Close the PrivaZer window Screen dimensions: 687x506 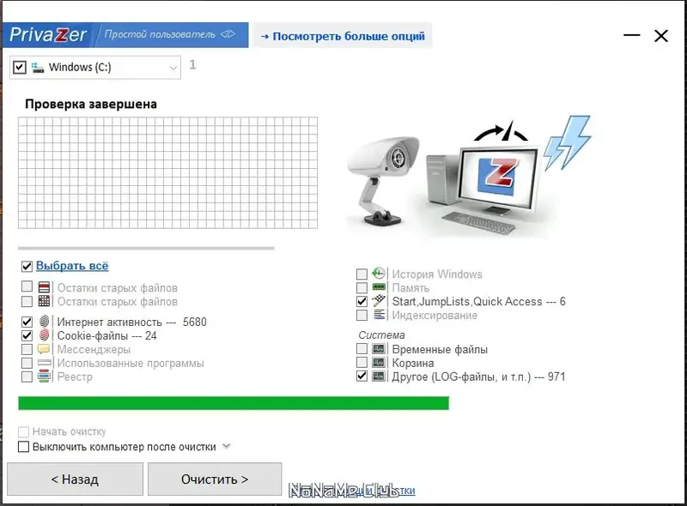click(661, 35)
